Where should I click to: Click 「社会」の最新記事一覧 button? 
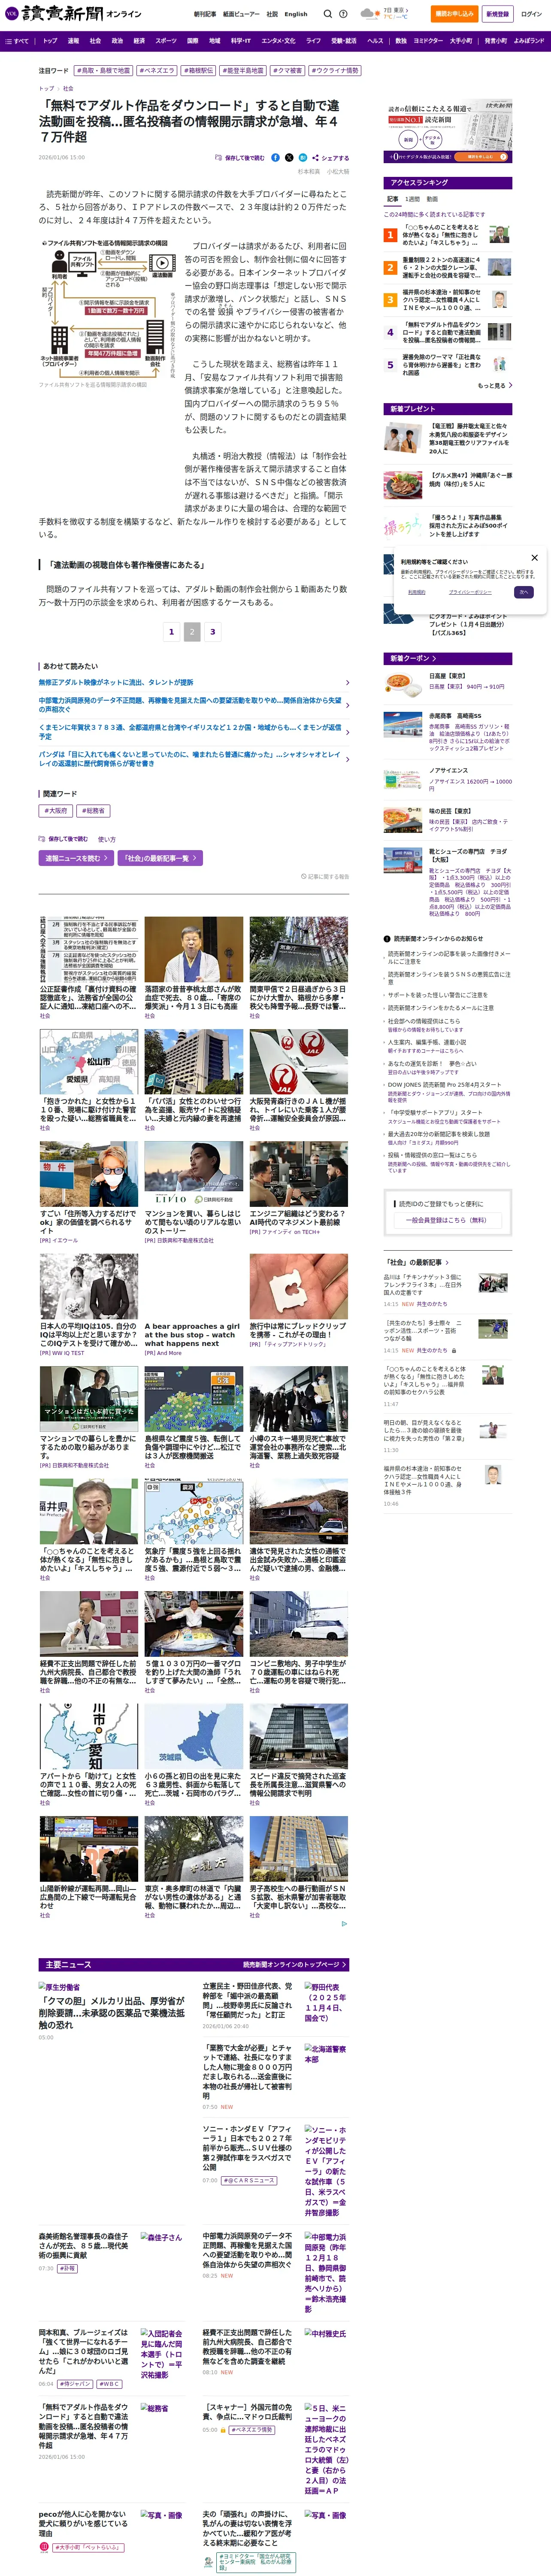[160, 857]
